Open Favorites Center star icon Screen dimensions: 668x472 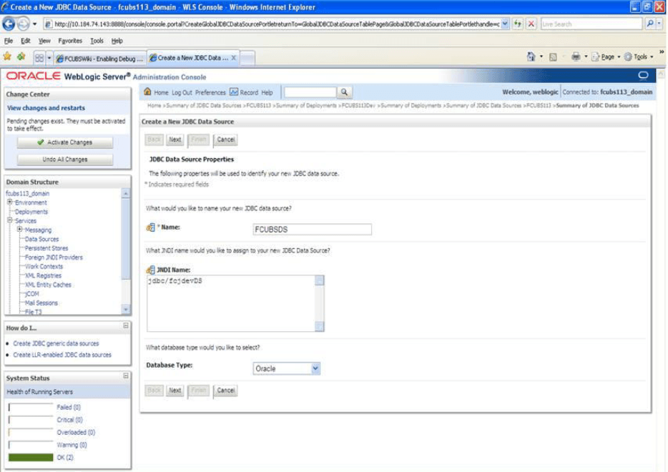8,56
